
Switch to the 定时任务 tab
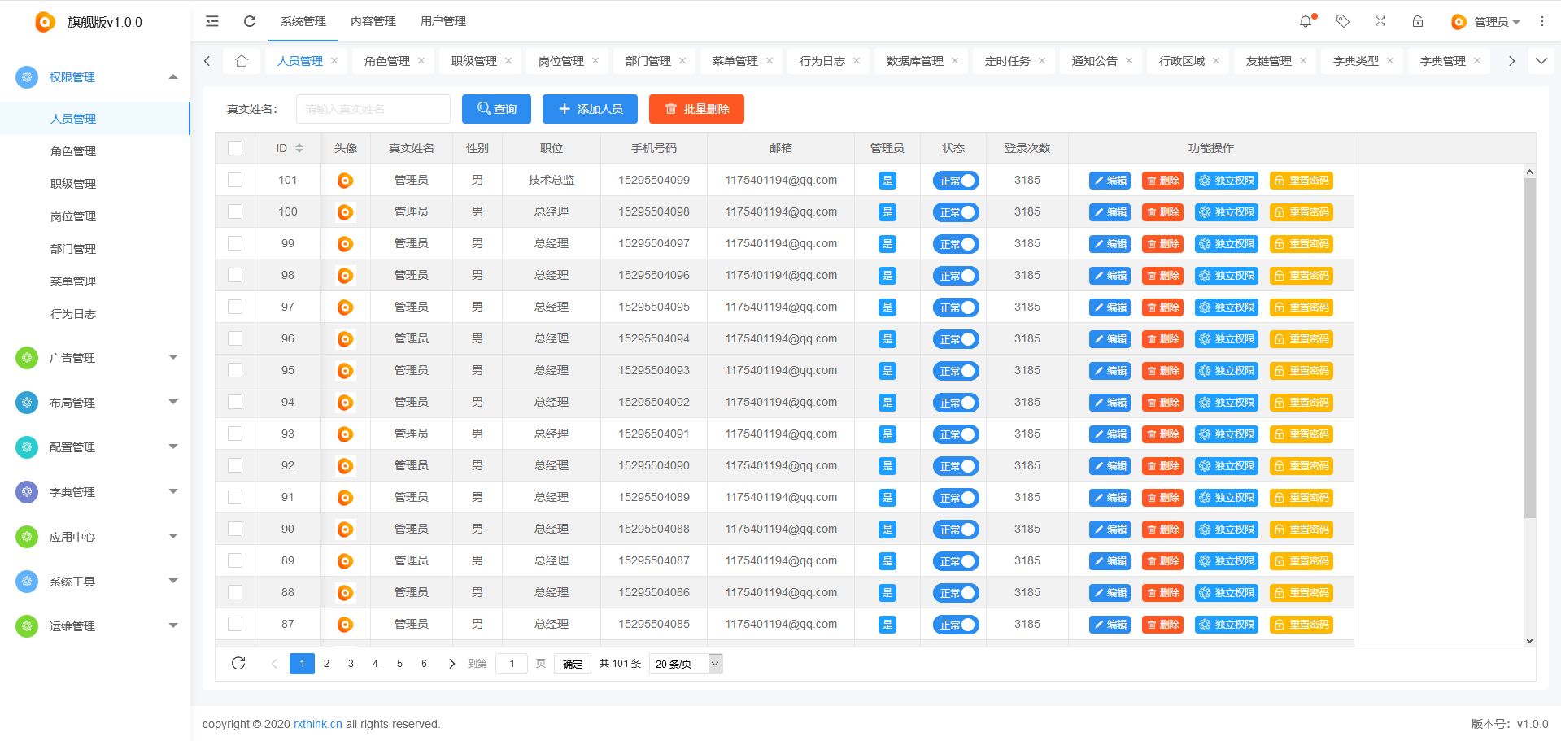click(x=1008, y=61)
